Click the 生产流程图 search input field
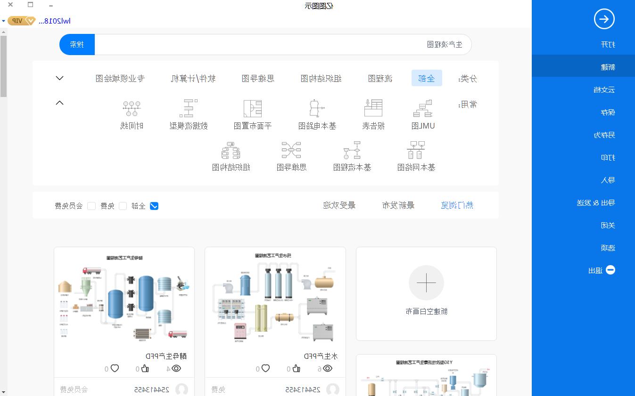635x396 pixels. (283, 45)
